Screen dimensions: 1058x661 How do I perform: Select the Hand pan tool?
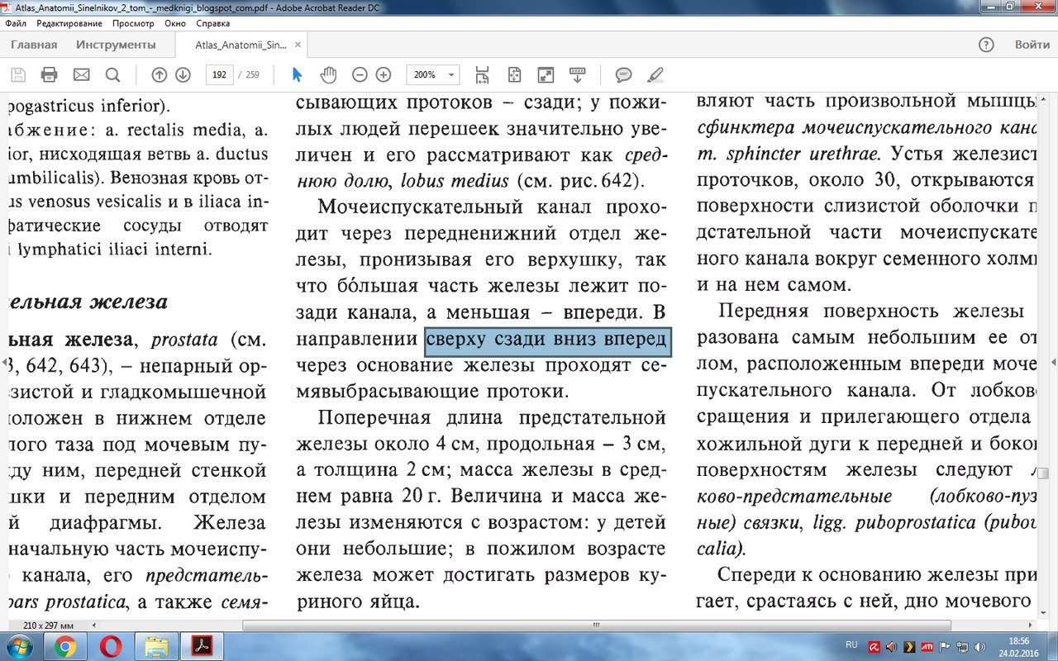tap(329, 75)
